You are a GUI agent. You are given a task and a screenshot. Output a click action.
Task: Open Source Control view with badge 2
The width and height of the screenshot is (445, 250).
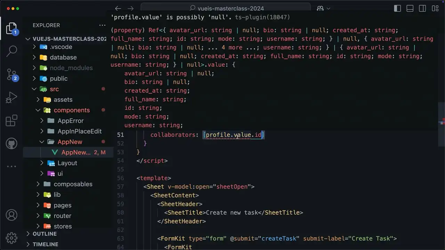11,74
